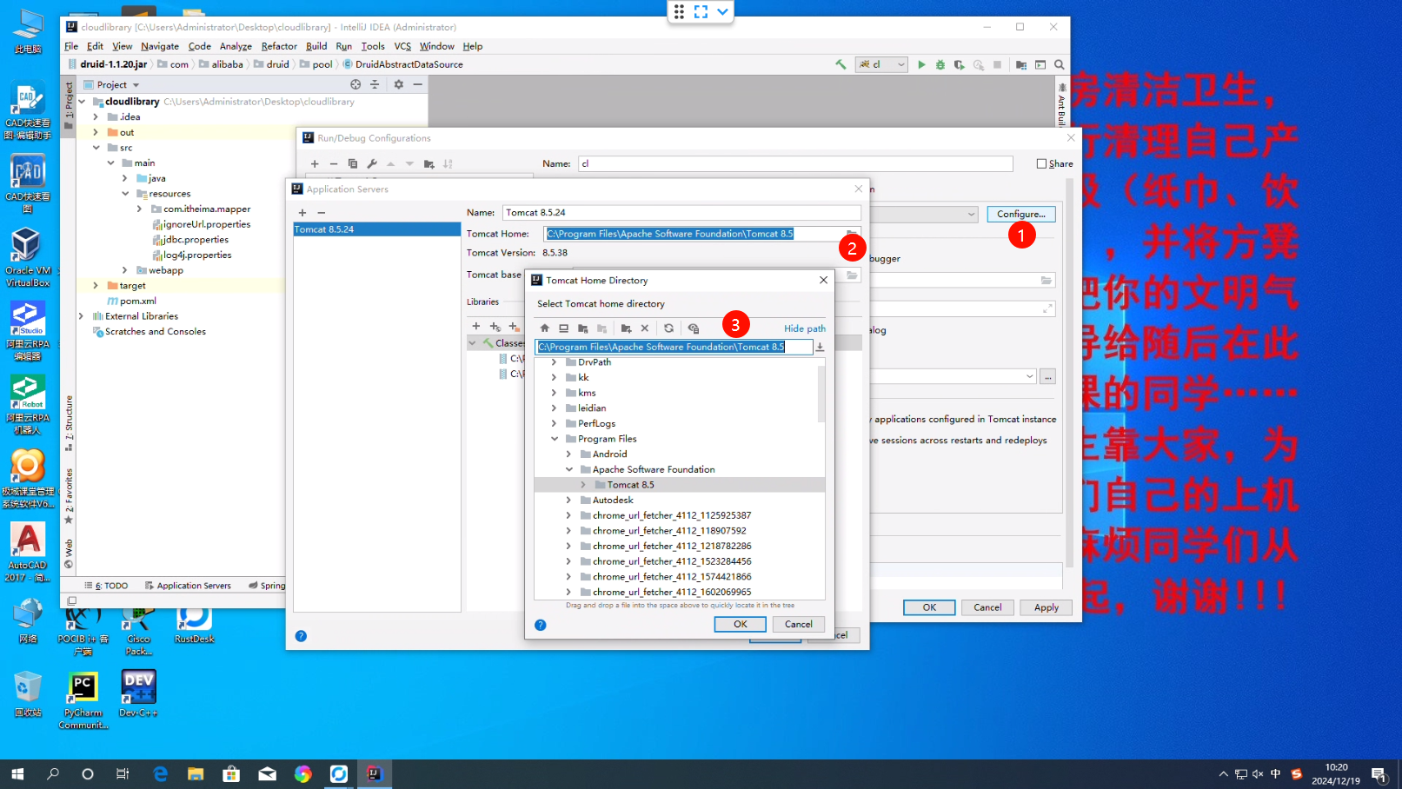This screenshot has height=789, width=1402.
Task: Refresh the directory tree in file chooser
Action: pos(668,328)
